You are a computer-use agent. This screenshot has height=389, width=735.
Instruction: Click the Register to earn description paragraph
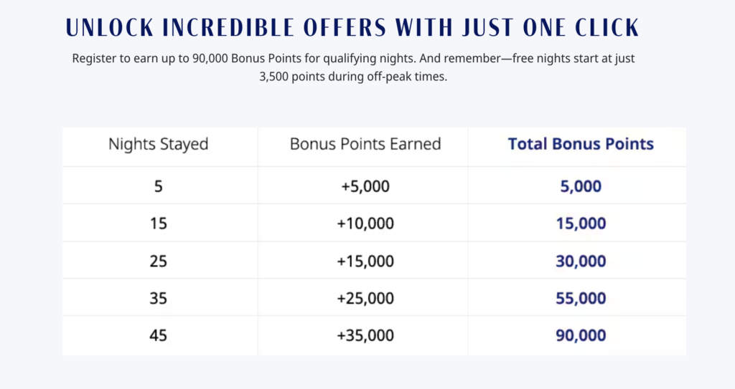coord(353,67)
